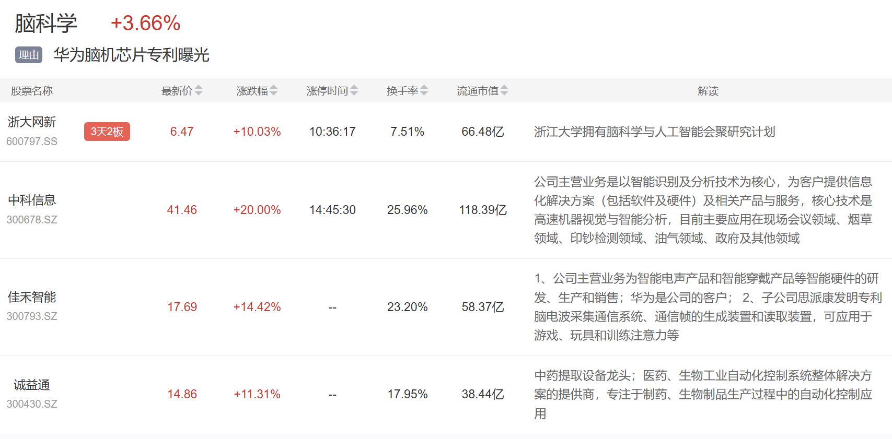Screen dimensions: 892x439
Task: Click the 理由 tag badge
Action: [29, 55]
